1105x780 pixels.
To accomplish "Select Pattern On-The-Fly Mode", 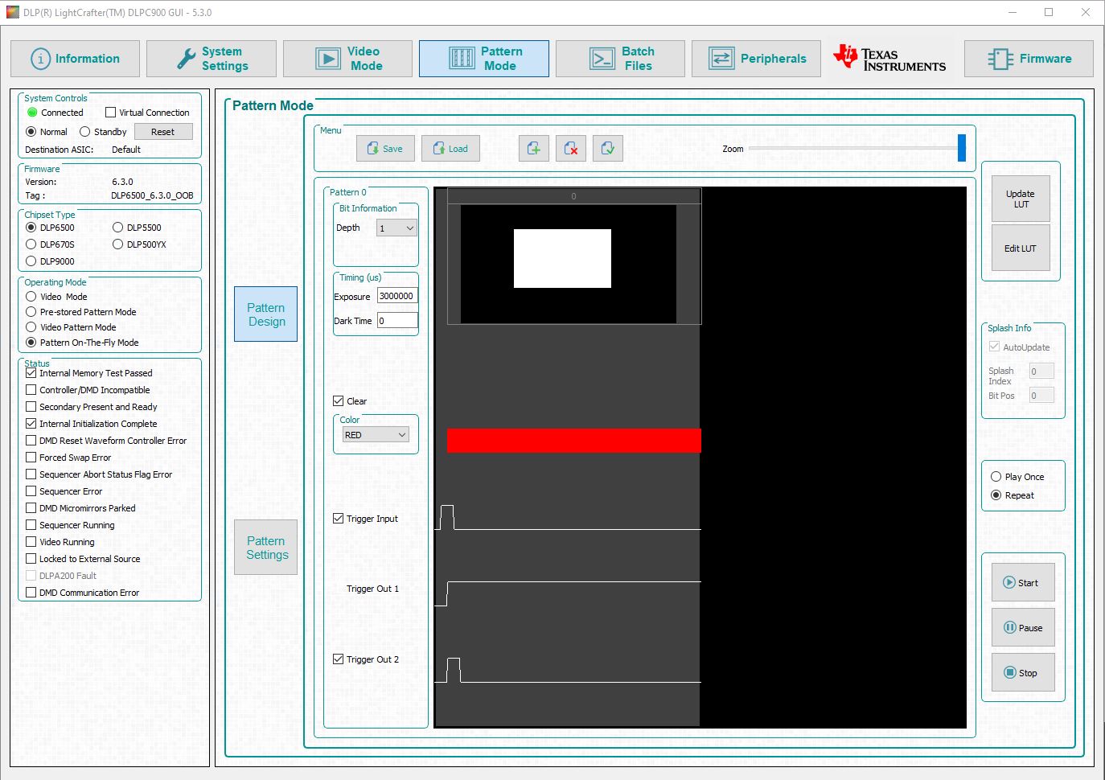I will tap(31, 343).
